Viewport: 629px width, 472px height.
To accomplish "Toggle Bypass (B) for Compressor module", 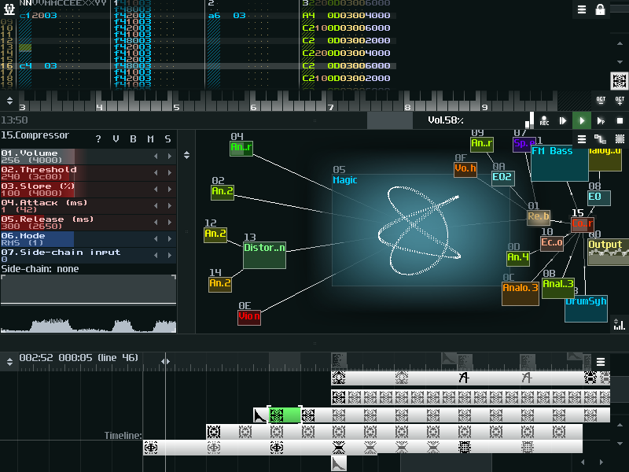I will (x=133, y=139).
